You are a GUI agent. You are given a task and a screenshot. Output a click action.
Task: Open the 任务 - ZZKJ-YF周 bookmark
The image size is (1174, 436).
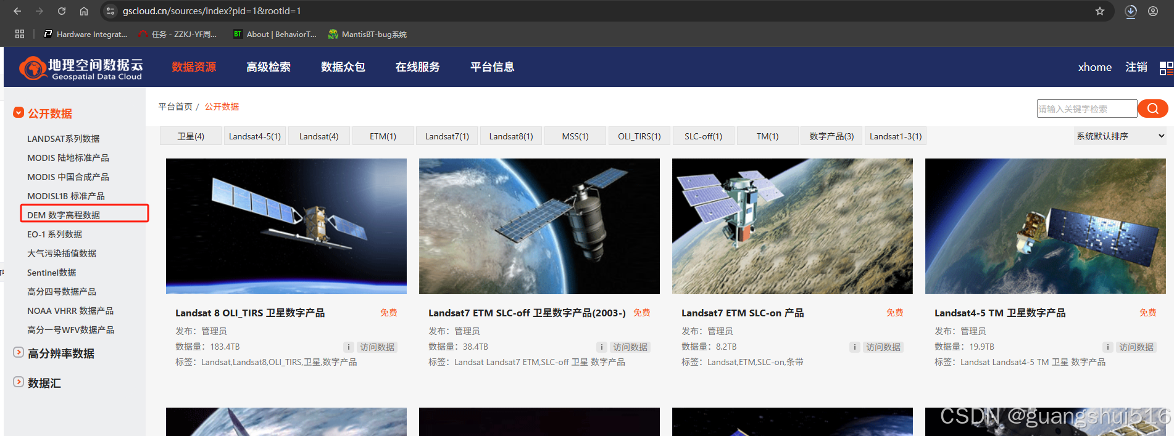click(x=178, y=34)
